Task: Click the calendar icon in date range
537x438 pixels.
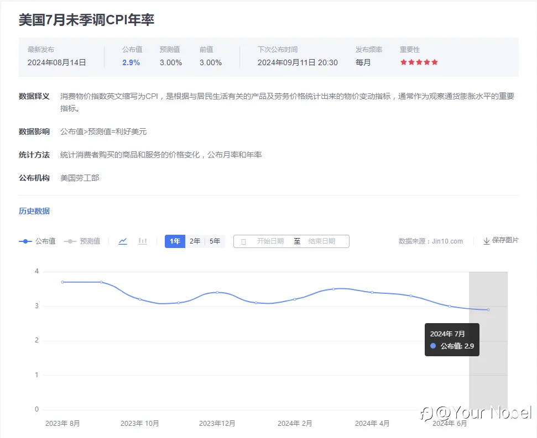Action: pos(243,242)
